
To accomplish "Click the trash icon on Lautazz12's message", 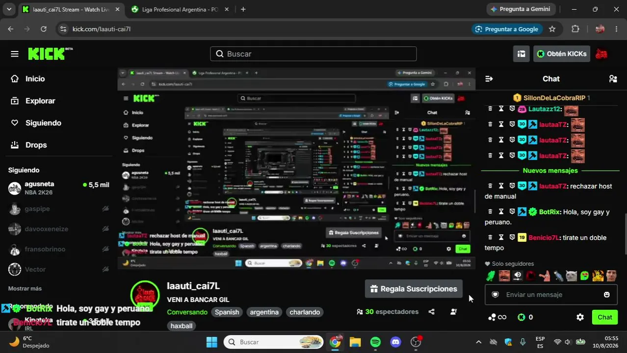I will (490, 109).
